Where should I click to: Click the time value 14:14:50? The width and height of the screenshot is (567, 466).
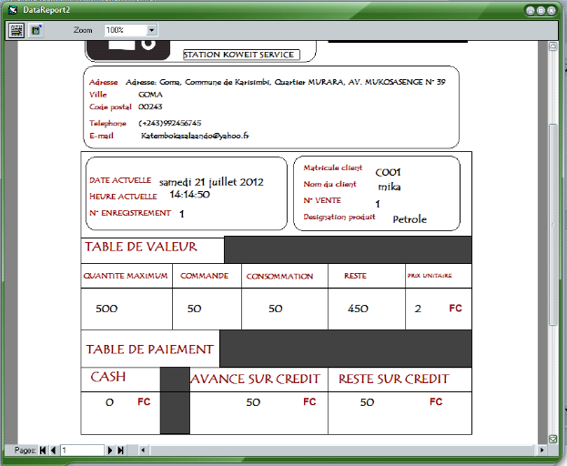[x=189, y=195]
